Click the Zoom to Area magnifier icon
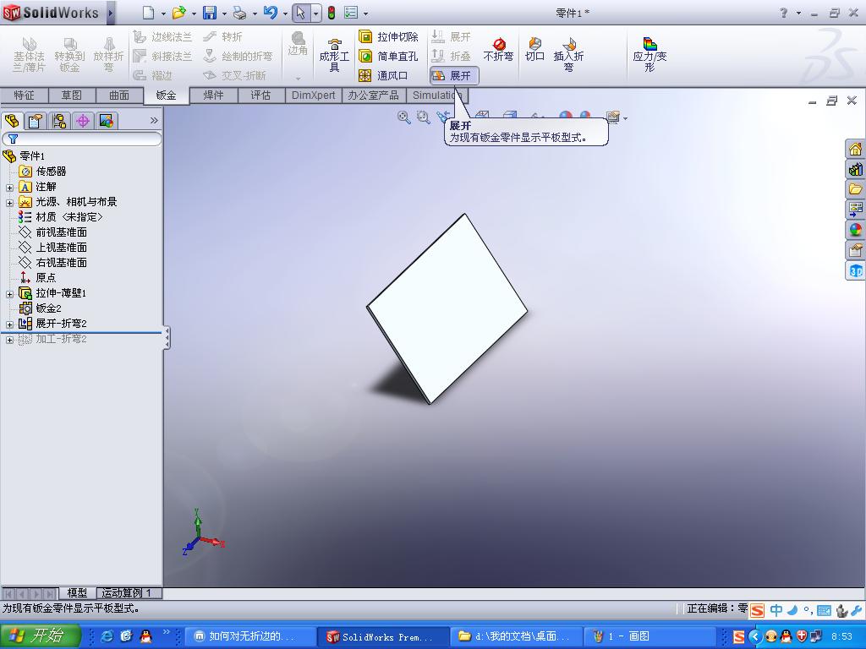Screen dimensions: 866x649 423,117
